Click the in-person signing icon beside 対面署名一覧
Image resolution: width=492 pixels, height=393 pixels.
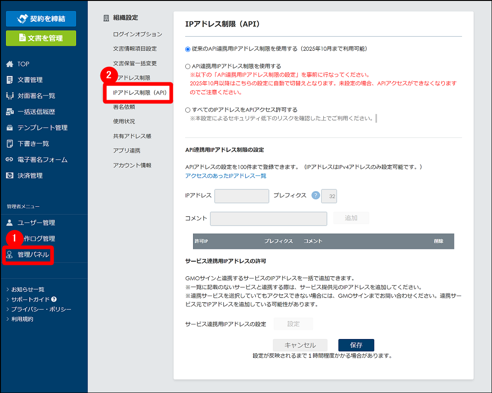click(10, 96)
